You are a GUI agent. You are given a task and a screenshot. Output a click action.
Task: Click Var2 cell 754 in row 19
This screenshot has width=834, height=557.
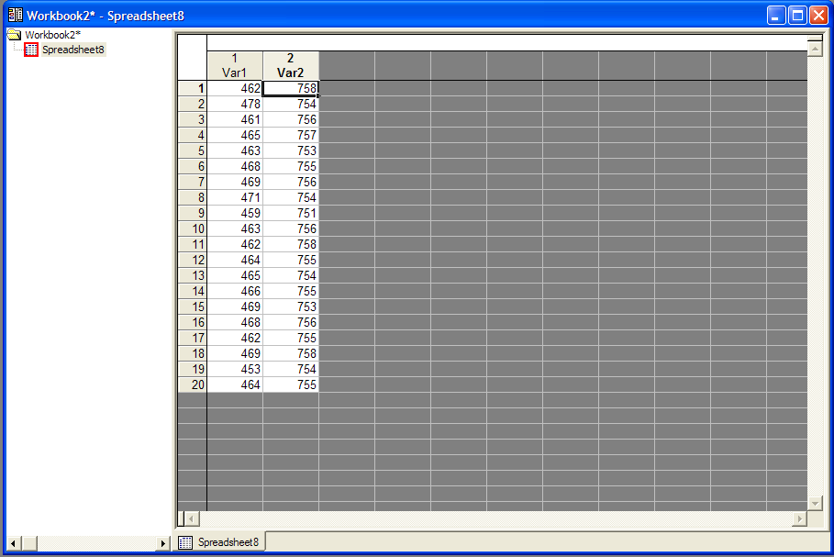[291, 369]
